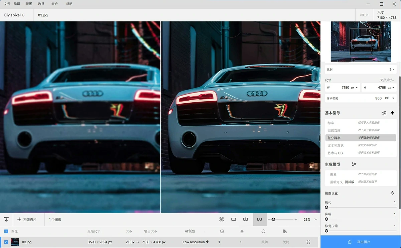Open the width px unit dropdown

355,88
